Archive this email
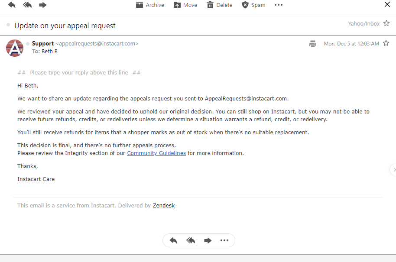Image resolution: width=396 pixels, height=262 pixels. coord(150,5)
